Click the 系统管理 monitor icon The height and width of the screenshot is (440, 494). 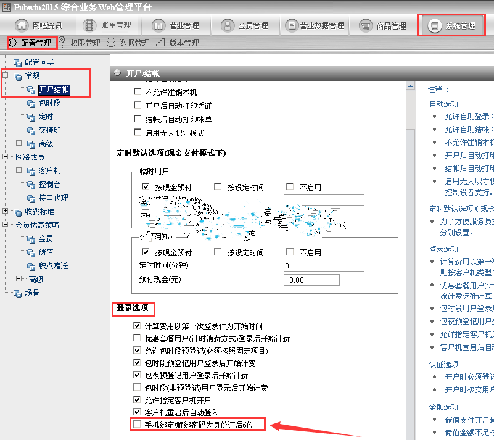(x=435, y=26)
